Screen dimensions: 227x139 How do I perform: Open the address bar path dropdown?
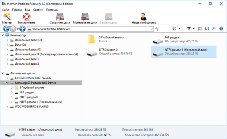click(x=151, y=29)
